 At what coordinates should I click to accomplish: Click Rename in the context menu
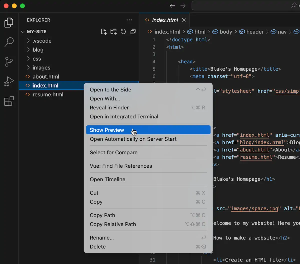pyautogui.click(x=101, y=238)
